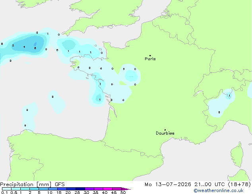Pick the 2–5 mm legend swatch

tap(34, 189)
